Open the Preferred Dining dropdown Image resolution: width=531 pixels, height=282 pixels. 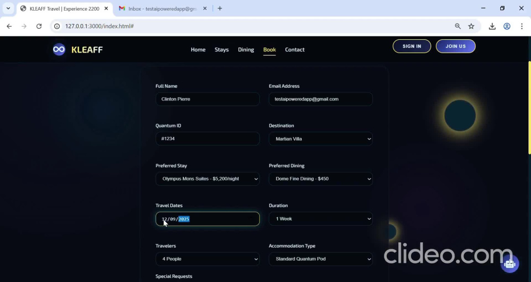tap(321, 179)
